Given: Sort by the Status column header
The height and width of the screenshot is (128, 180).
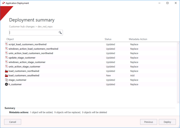Looking at the screenshot, I should (x=108, y=39).
